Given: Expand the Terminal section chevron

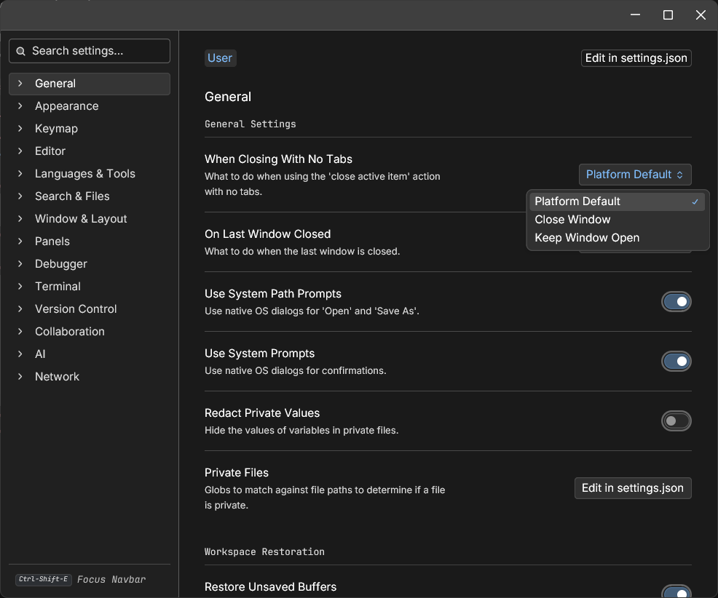Looking at the screenshot, I should pyautogui.click(x=20, y=287).
